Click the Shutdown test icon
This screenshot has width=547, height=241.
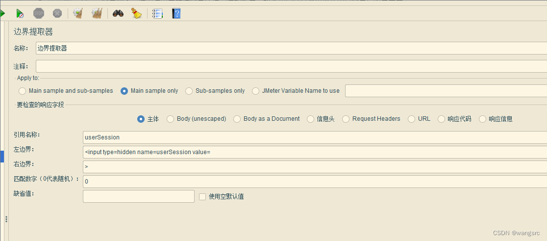coord(57,14)
